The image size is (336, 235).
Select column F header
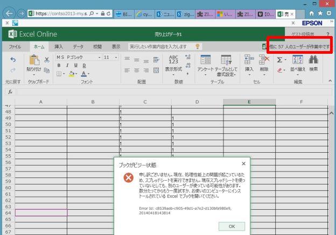(302, 102)
